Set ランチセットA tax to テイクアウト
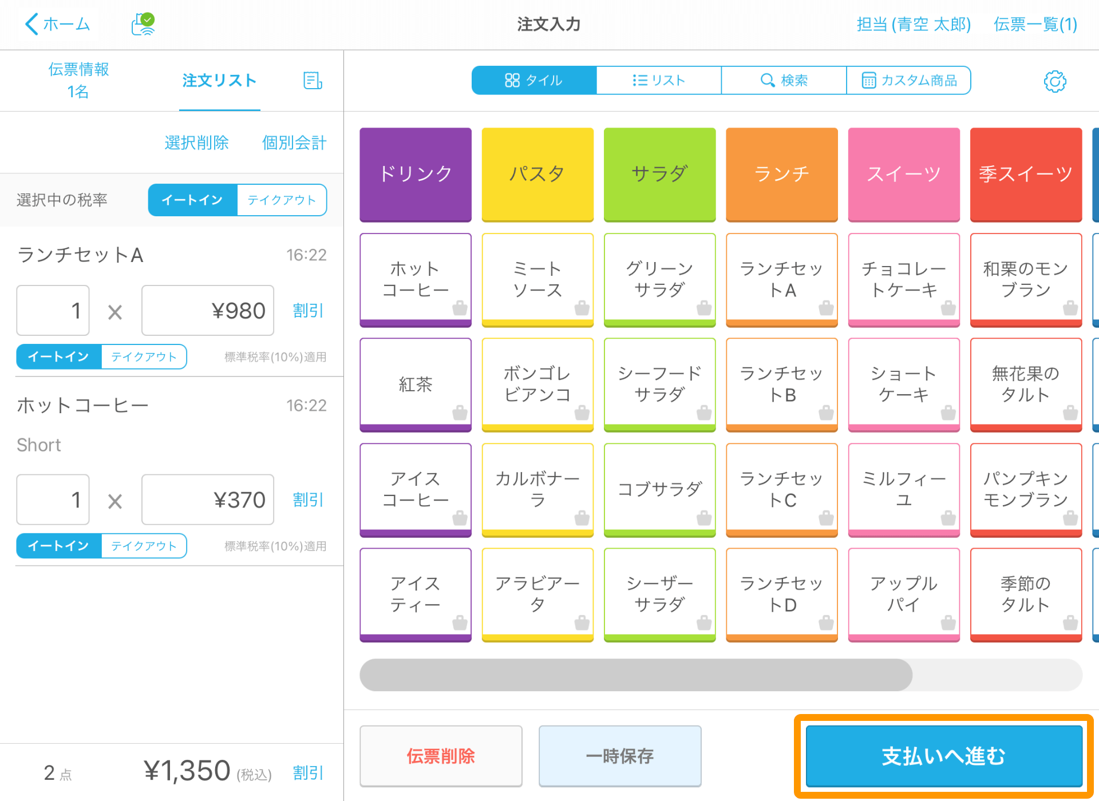Viewport: 1099px width, 801px height. coord(144,356)
